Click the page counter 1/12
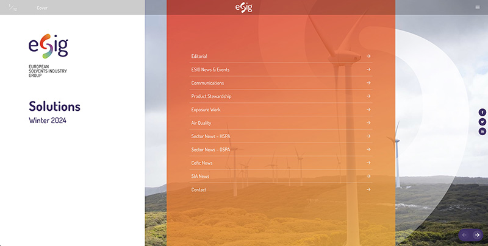The image size is (488, 246). click(x=13, y=7)
